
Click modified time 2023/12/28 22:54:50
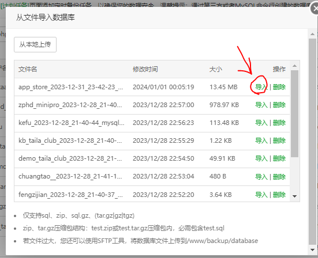[x=163, y=158]
